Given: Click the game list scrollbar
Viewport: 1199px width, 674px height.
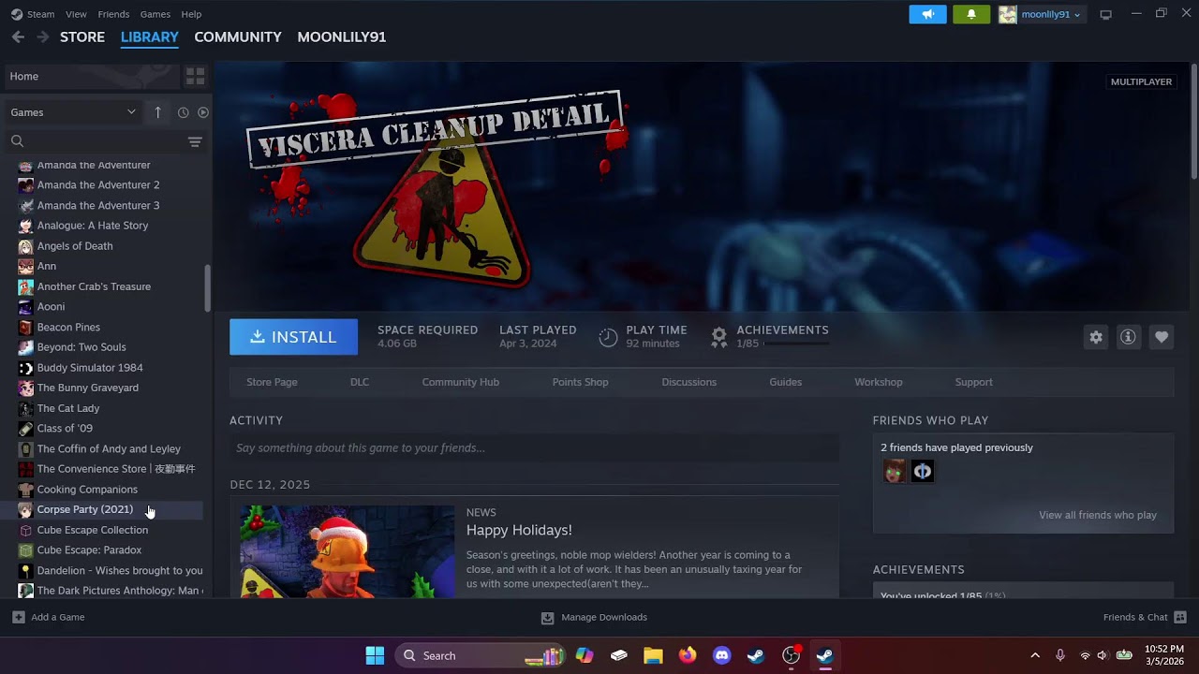Looking at the screenshot, I should (207, 288).
